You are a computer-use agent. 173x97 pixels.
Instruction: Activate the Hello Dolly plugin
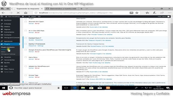(31, 59)
